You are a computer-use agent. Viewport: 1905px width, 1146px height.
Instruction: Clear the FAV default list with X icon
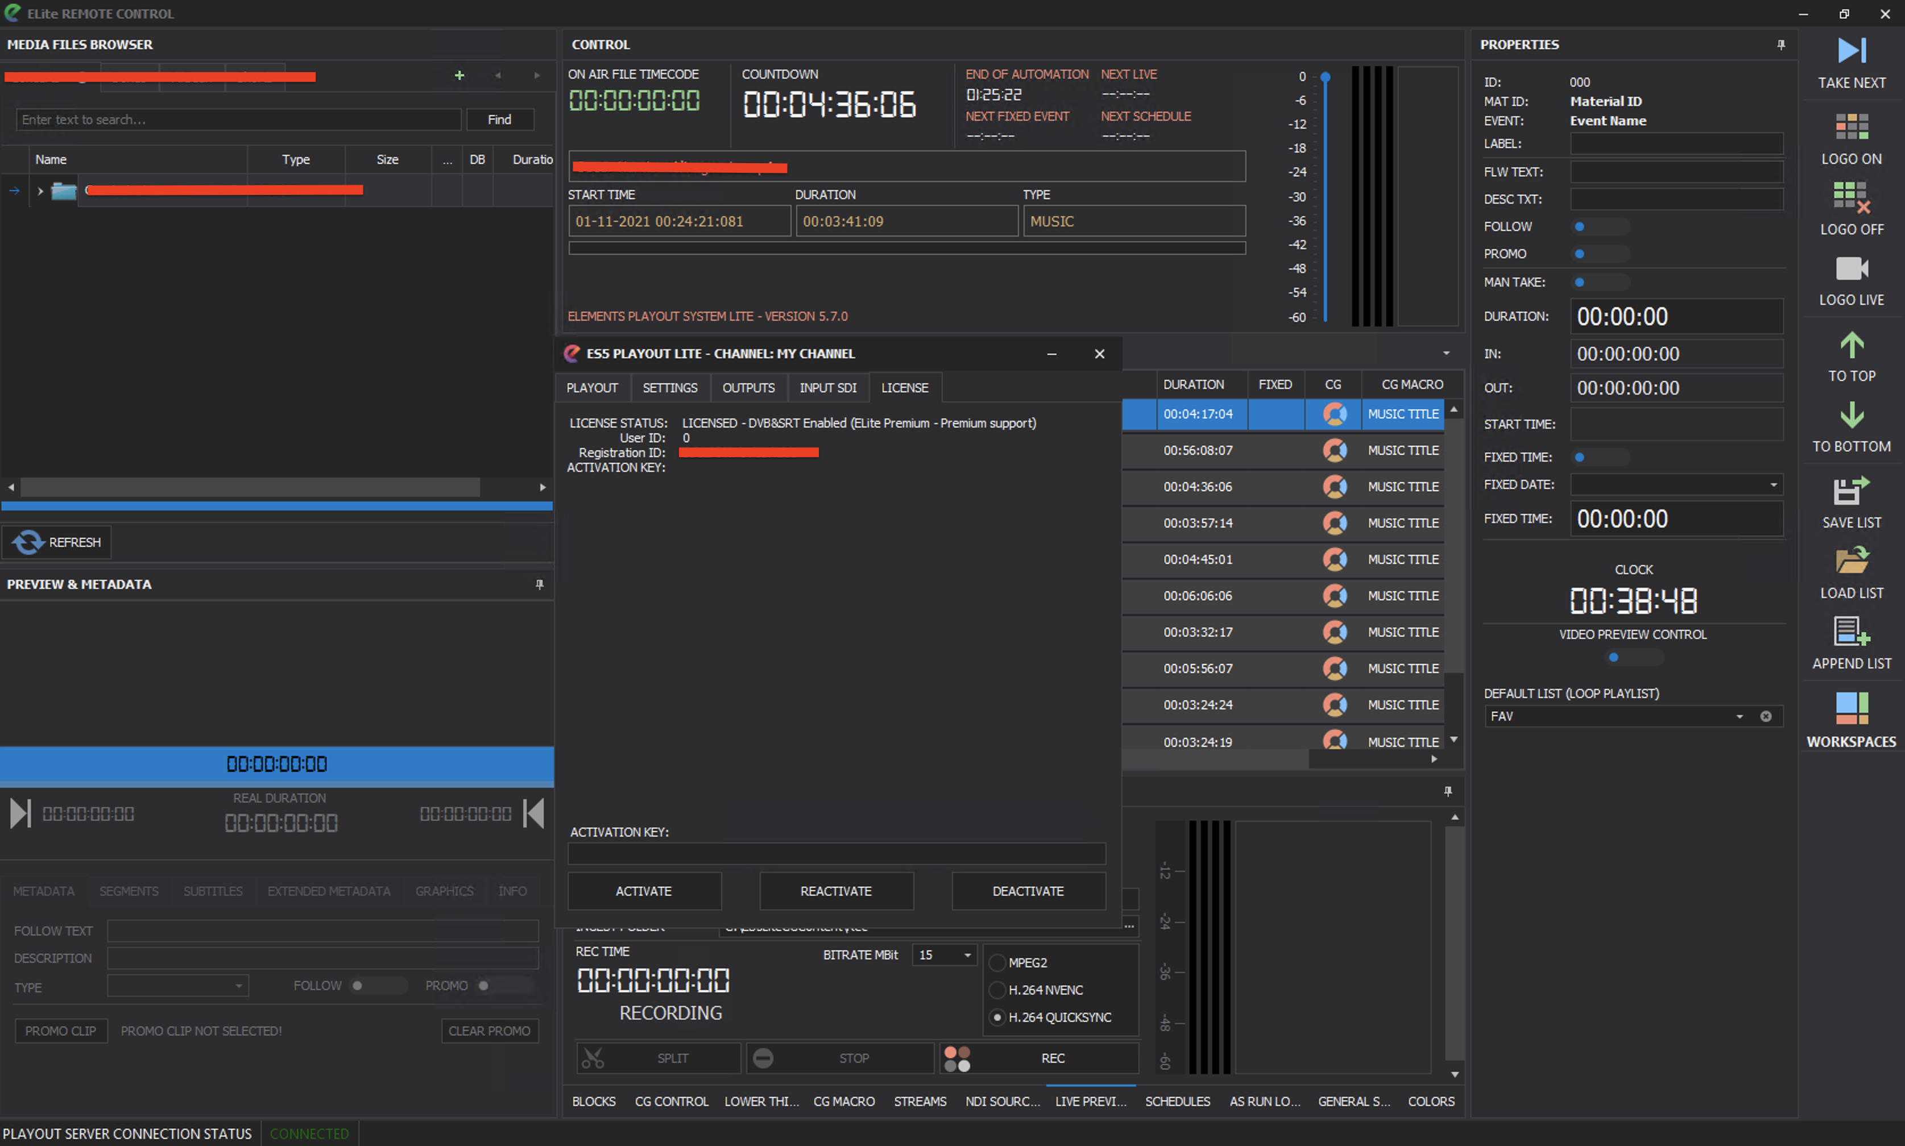tap(1765, 716)
